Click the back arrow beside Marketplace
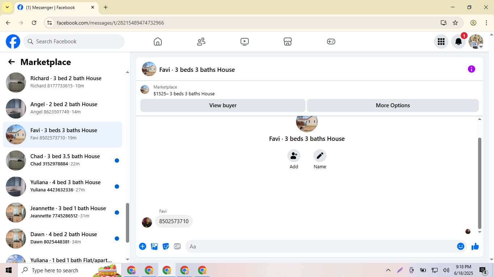The height and width of the screenshot is (277, 494). [12, 62]
